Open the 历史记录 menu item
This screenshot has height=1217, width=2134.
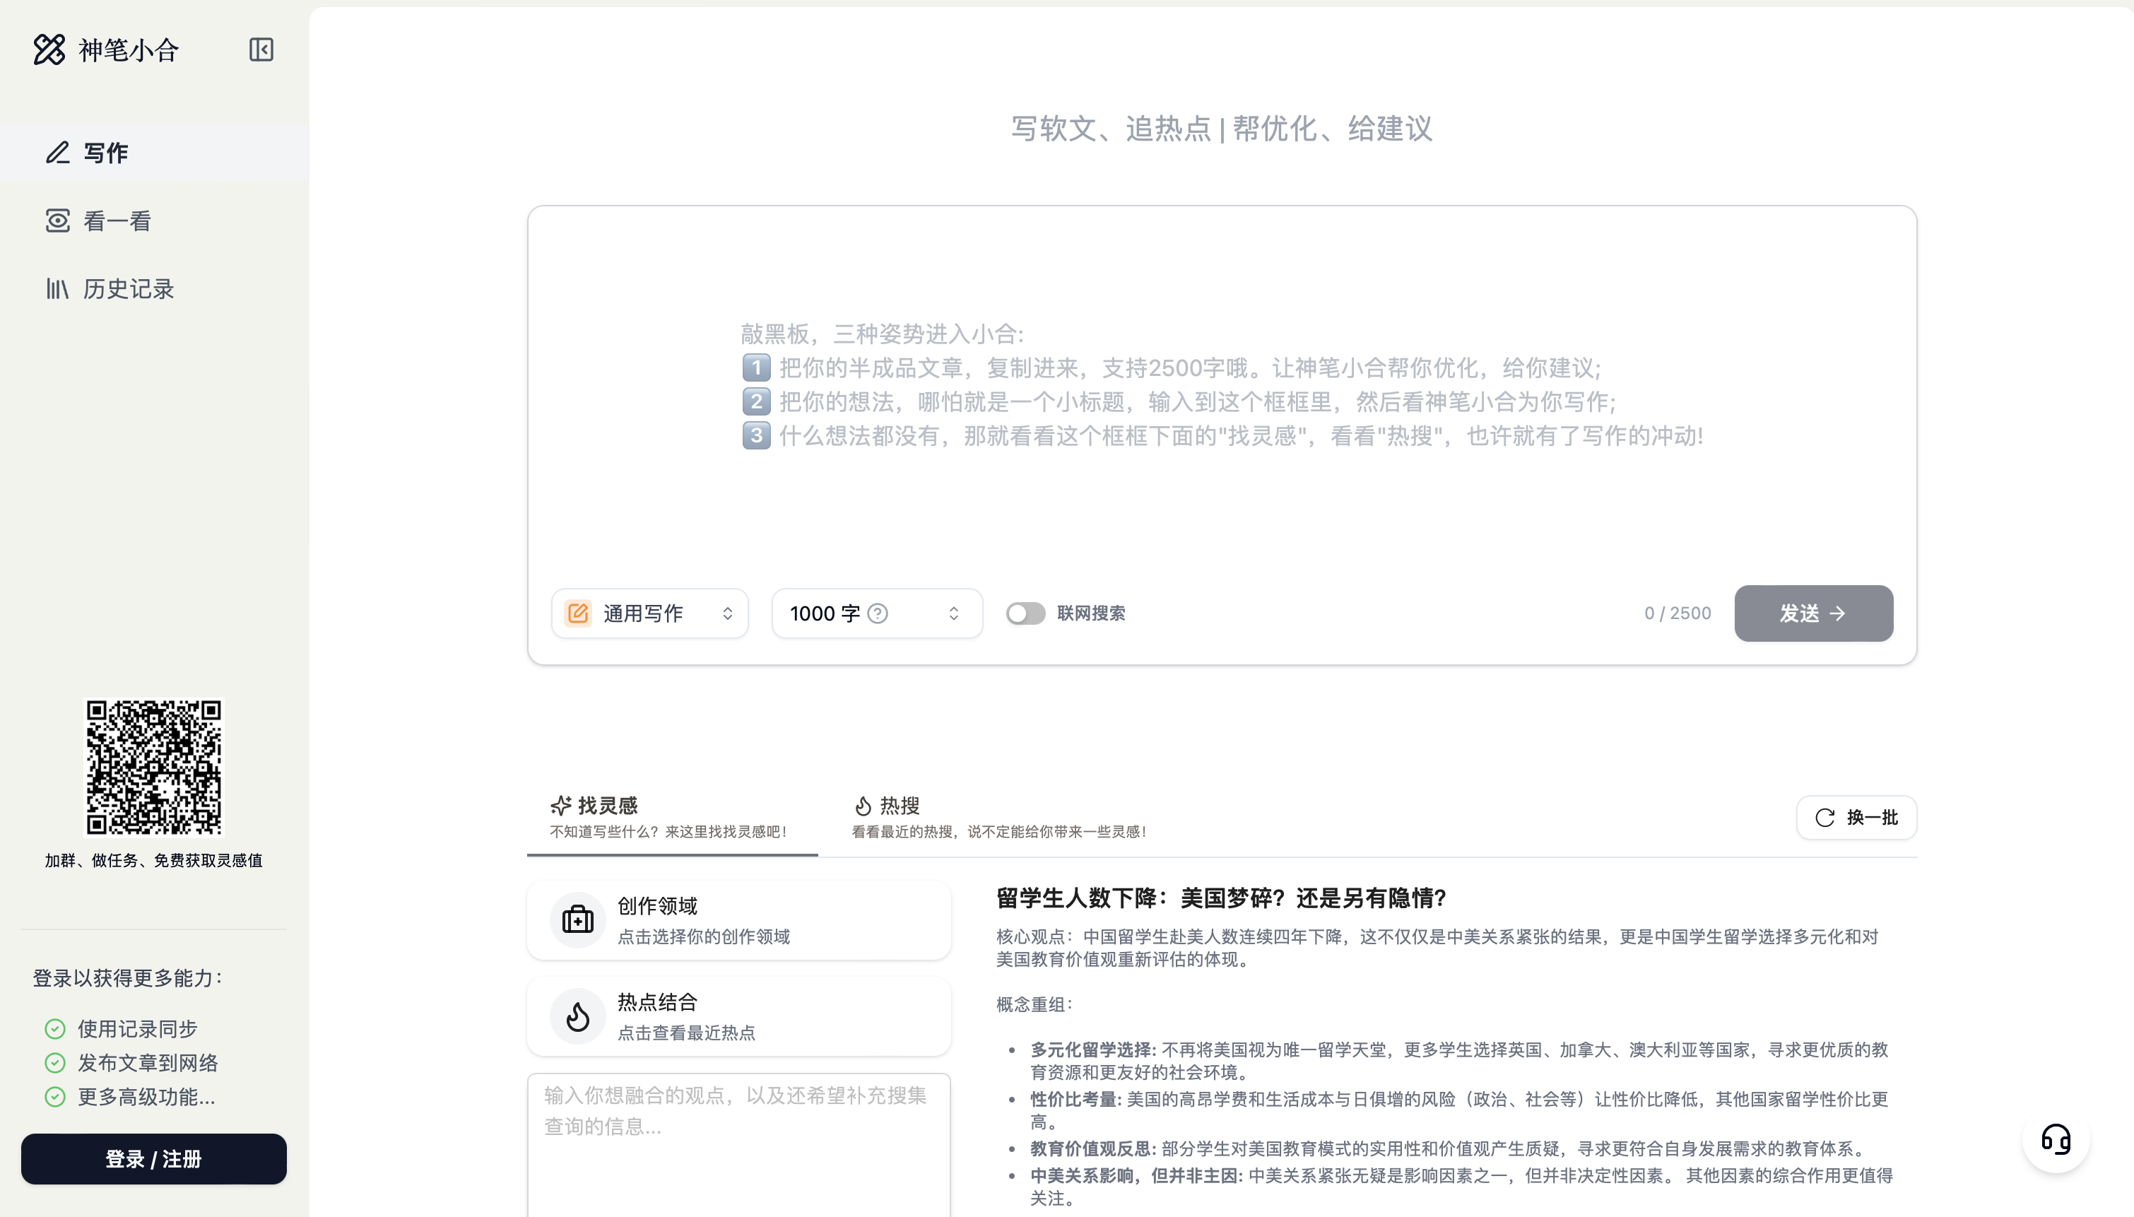pyautogui.click(x=155, y=288)
